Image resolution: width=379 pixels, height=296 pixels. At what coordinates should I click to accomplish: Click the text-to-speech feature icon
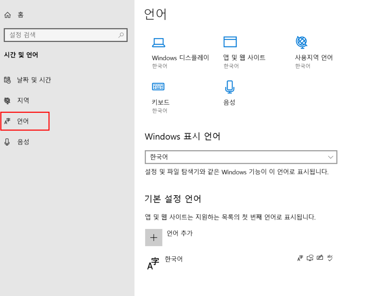tap(310, 258)
